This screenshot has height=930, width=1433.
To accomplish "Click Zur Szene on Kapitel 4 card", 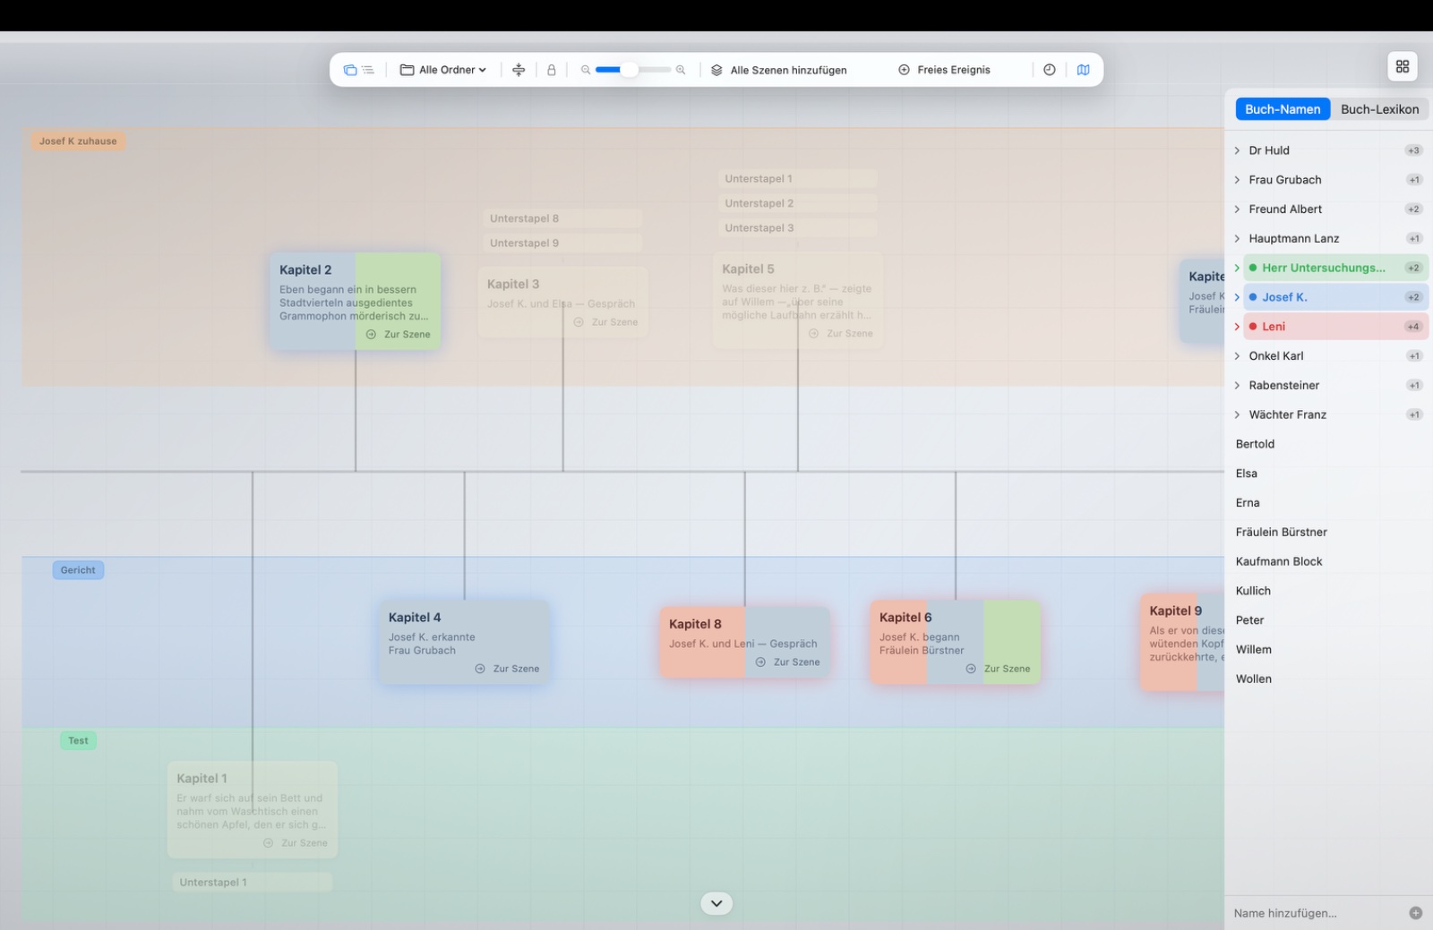I will (507, 669).
